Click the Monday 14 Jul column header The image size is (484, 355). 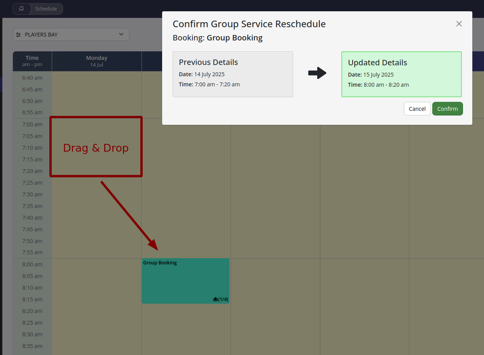pos(96,61)
